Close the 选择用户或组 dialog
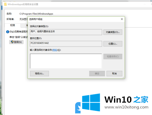 pos(122,19)
